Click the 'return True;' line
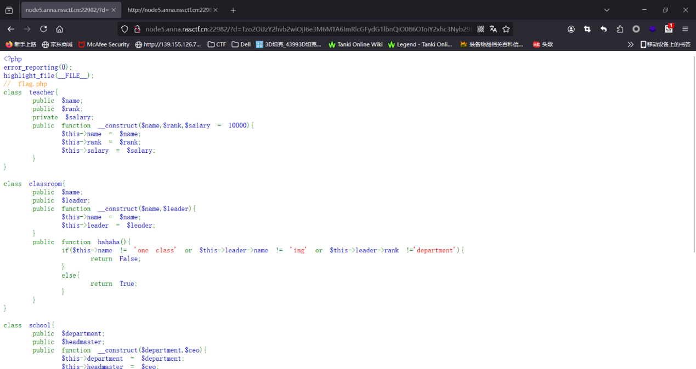 click(114, 284)
